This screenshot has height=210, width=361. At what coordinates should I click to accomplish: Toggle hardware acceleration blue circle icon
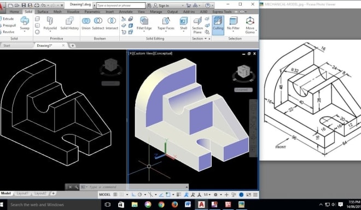(241, 195)
